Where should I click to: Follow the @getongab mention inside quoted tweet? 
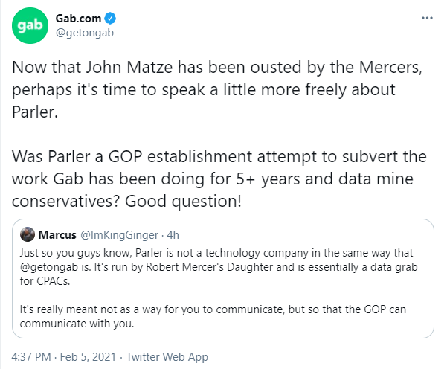pos(49,267)
